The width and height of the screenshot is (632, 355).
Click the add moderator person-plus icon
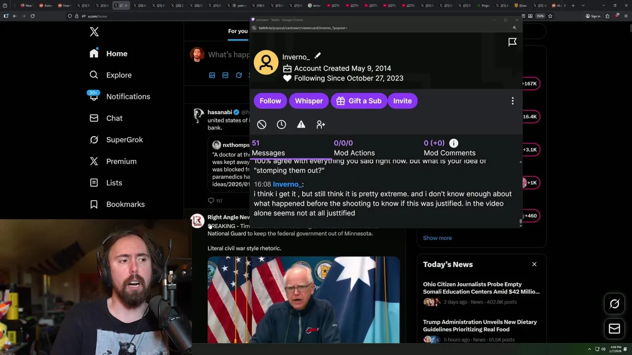tap(321, 125)
